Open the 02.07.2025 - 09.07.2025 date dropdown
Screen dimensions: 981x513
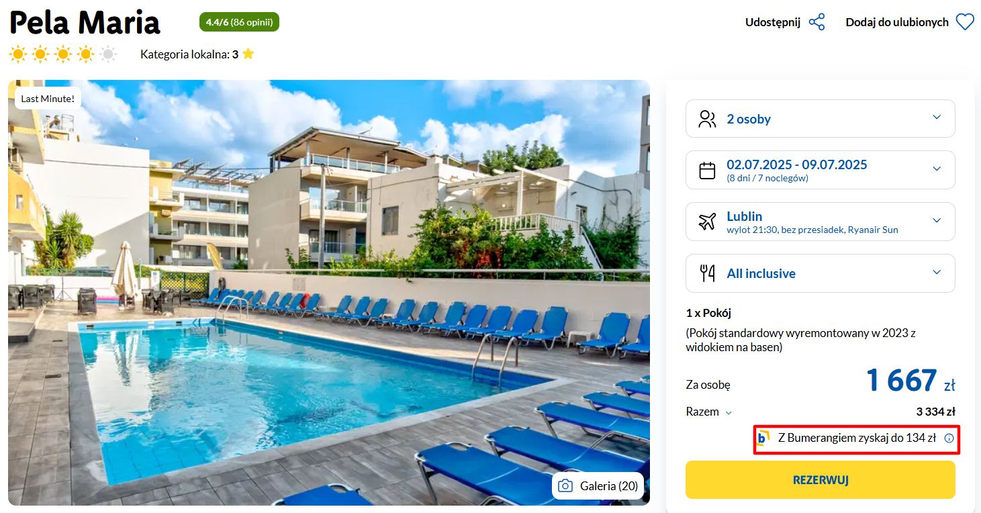pos(820,170)
